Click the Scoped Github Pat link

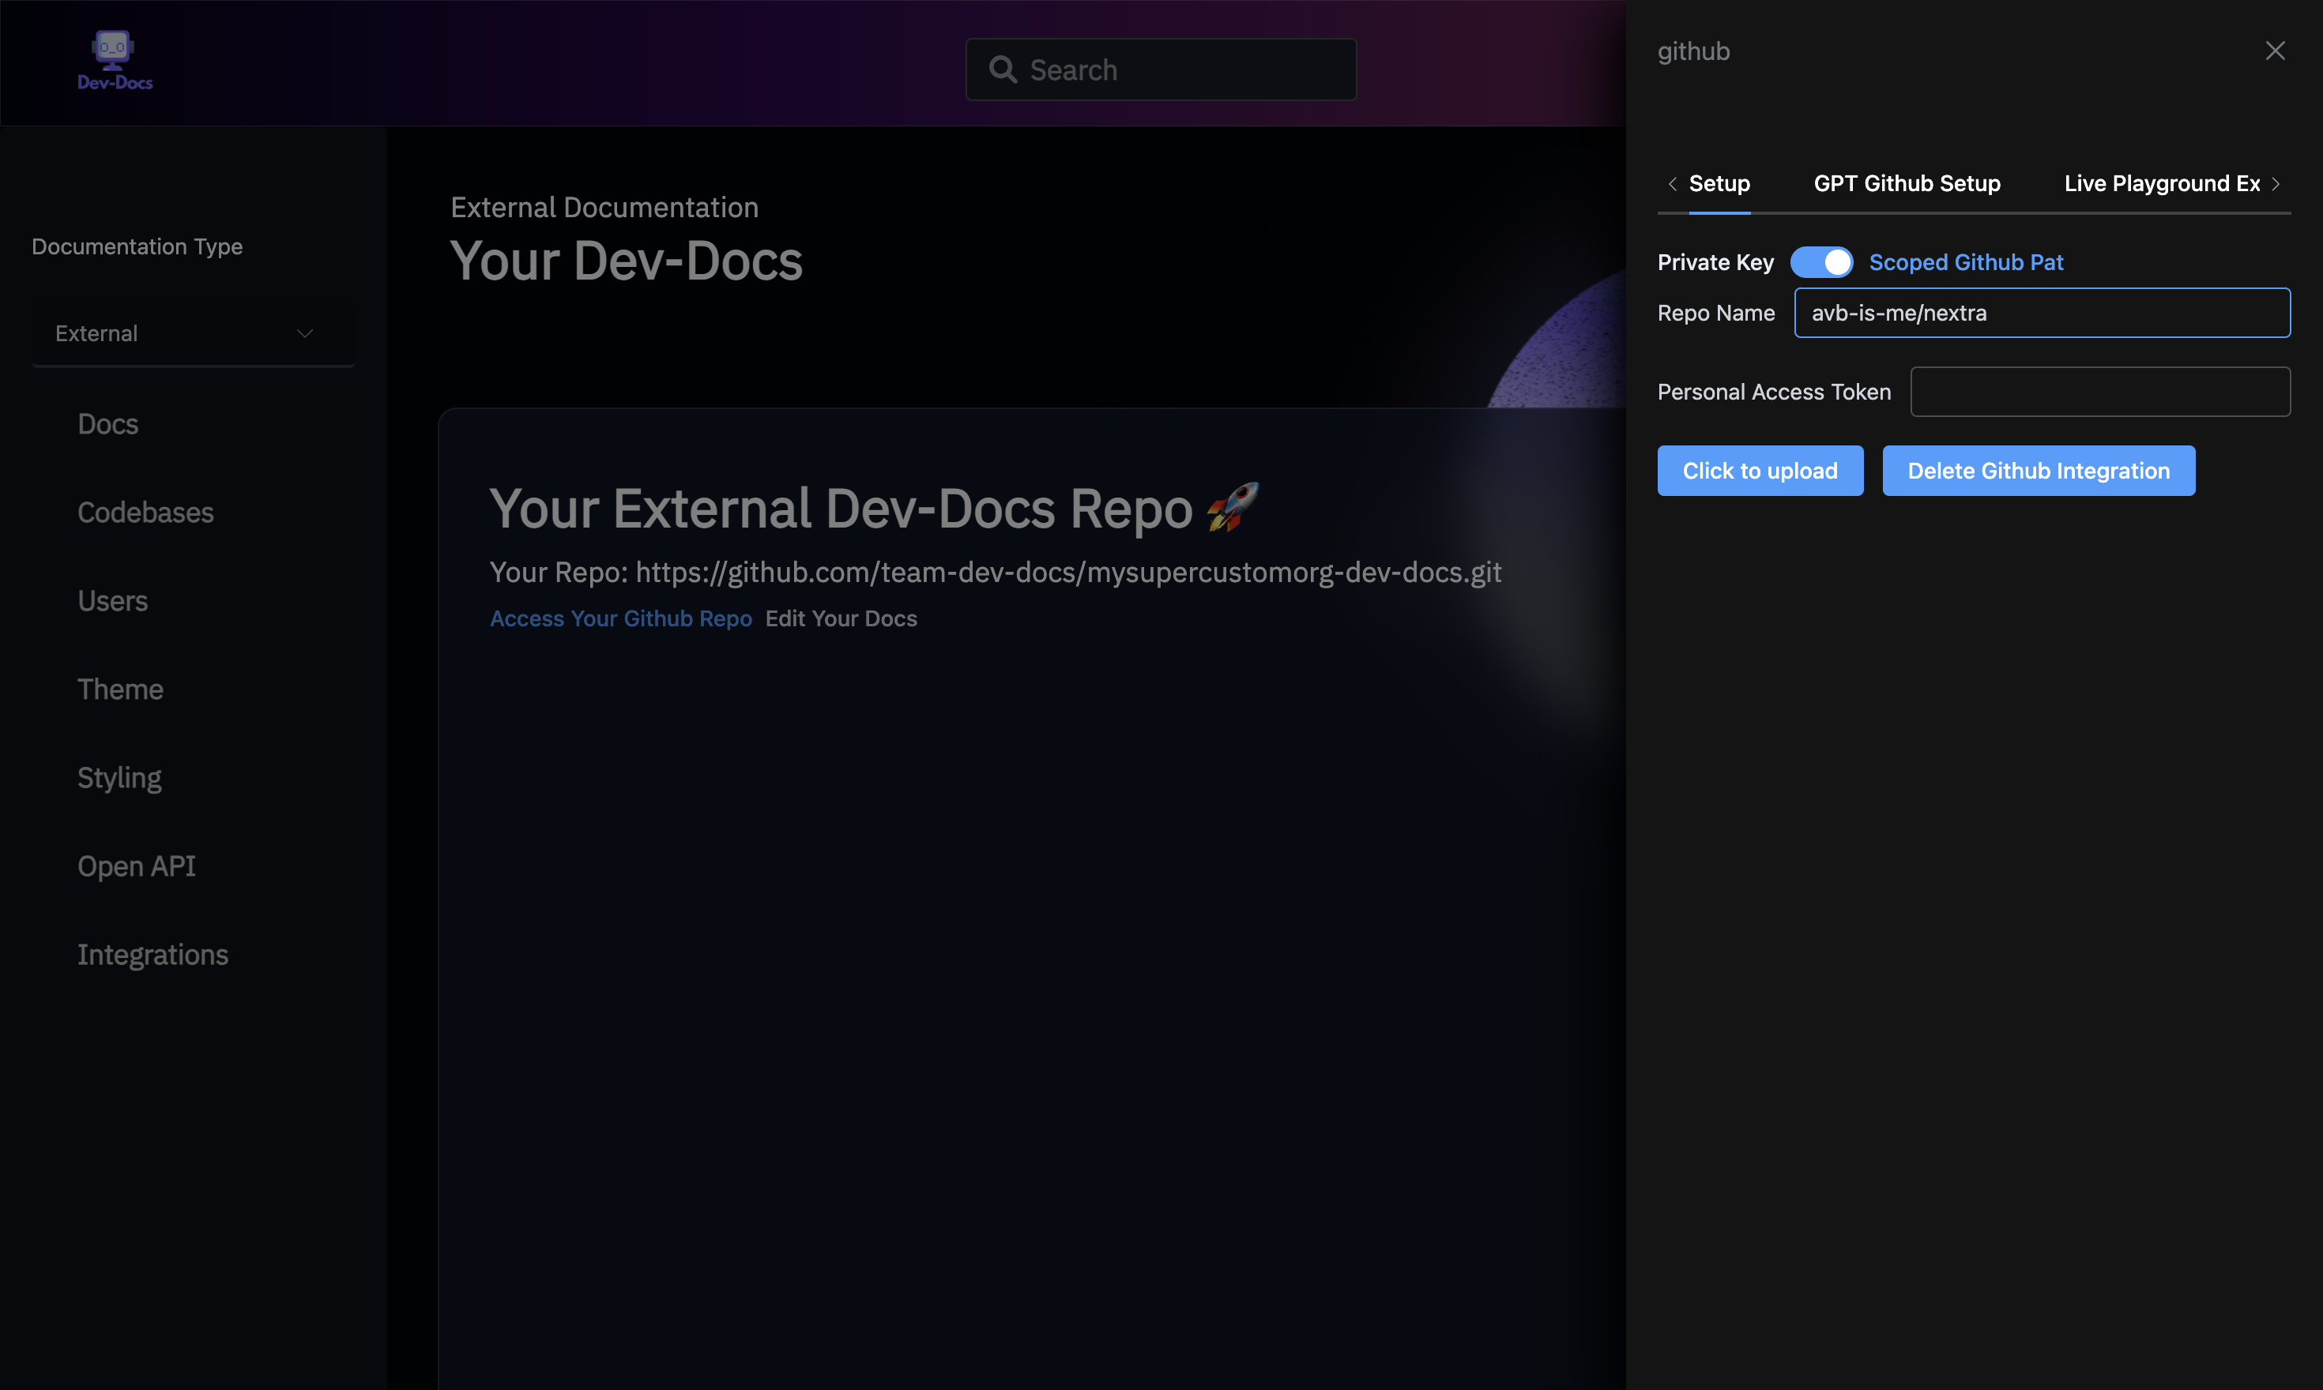[x=1966, y=262]
